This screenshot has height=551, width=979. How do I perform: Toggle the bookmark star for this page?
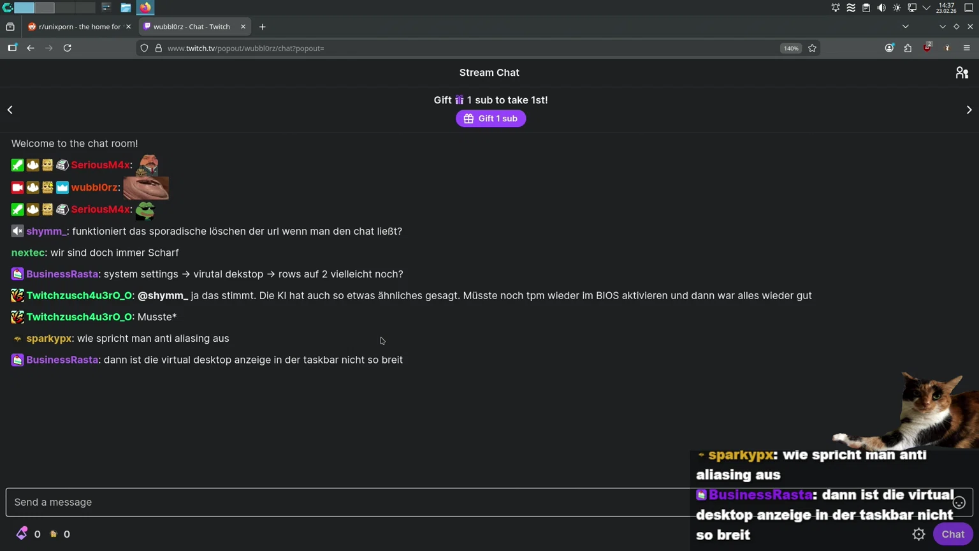(x=812, y=48)
